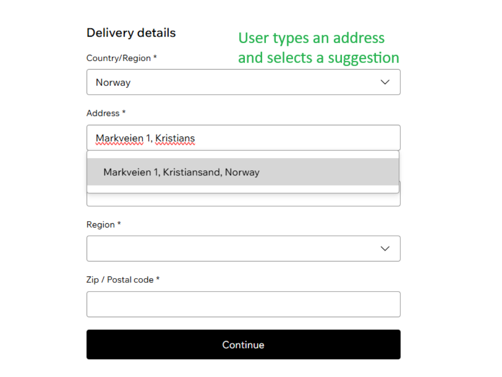Focus the Address input field
This screenshot has height=377, width=502.
[293, 138]
